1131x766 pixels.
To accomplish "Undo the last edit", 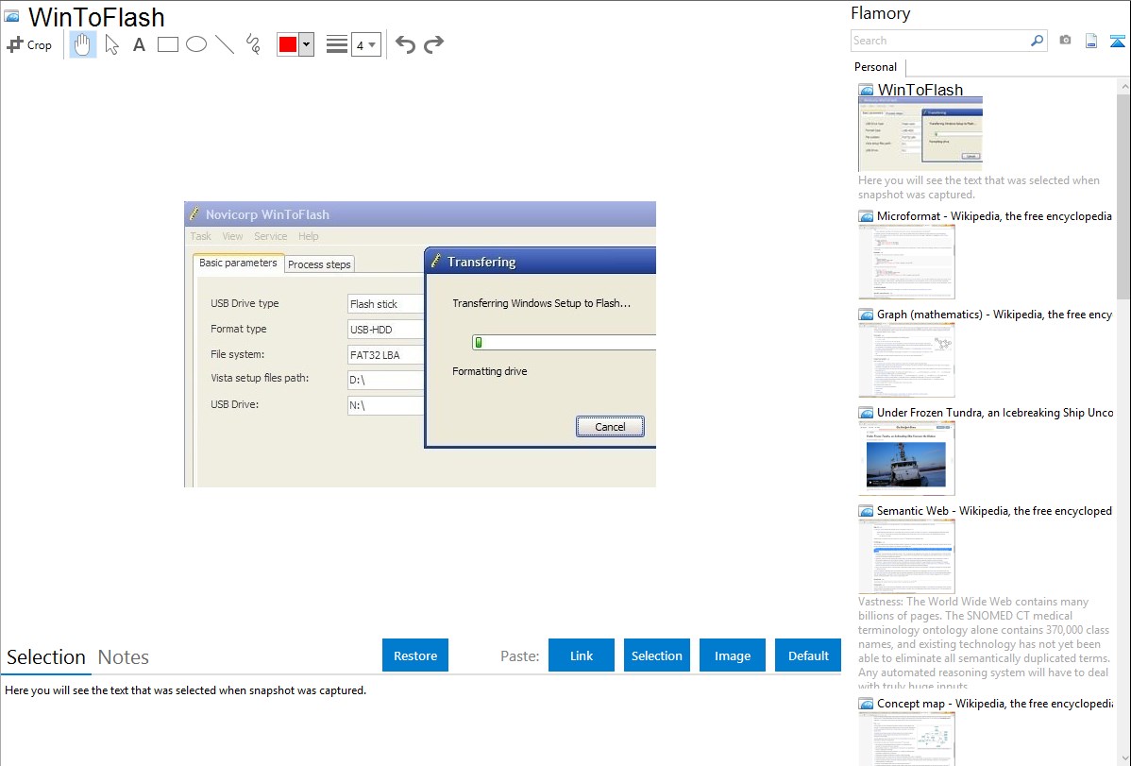I will [405, 44].
